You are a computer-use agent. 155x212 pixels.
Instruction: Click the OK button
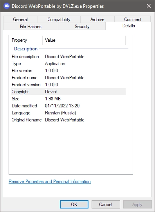click(74, 204)
